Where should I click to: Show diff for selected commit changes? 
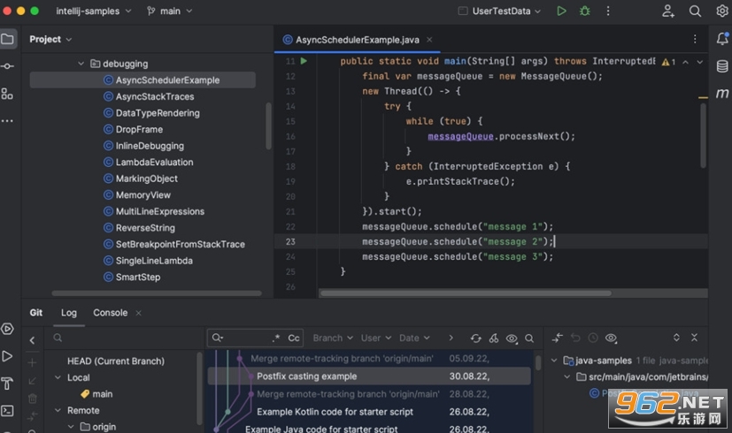pos(558,338)
